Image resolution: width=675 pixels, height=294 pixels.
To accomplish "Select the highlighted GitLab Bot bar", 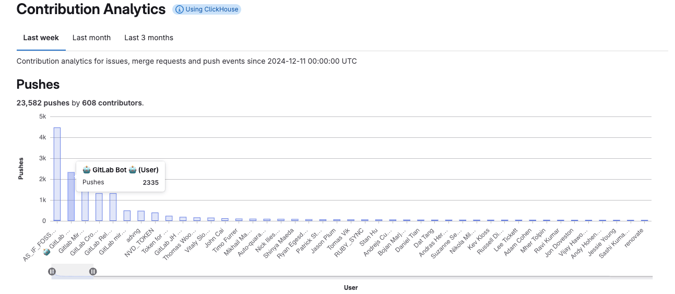I will point(71,196).
